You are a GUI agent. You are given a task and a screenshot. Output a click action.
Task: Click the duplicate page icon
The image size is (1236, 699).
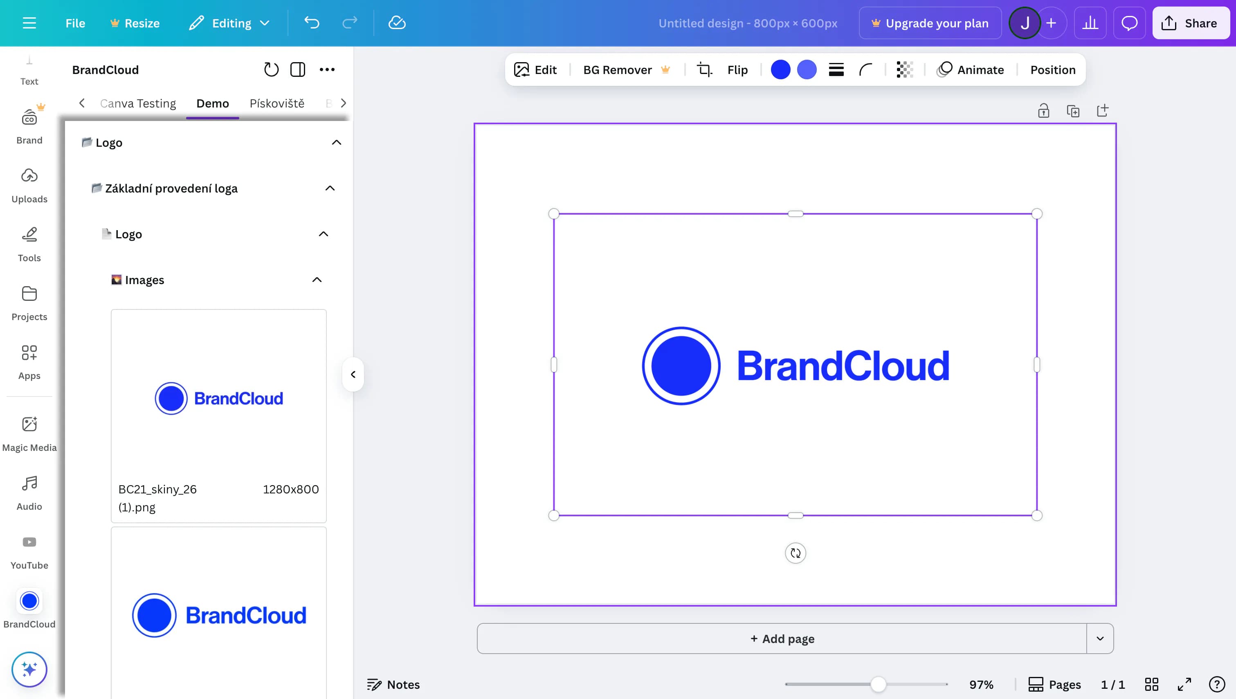(x=1073, y=111)
